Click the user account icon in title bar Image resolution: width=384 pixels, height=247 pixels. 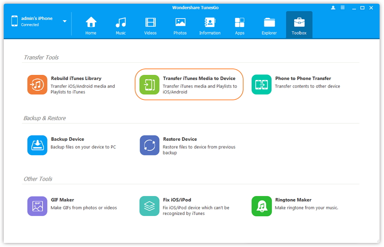333,8
